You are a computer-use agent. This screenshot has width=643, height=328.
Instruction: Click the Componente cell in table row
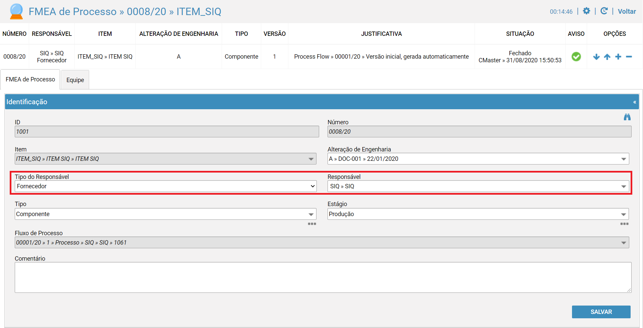(241, 57)
